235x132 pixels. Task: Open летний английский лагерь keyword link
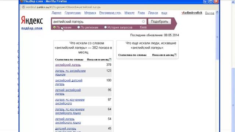point(68,92)
